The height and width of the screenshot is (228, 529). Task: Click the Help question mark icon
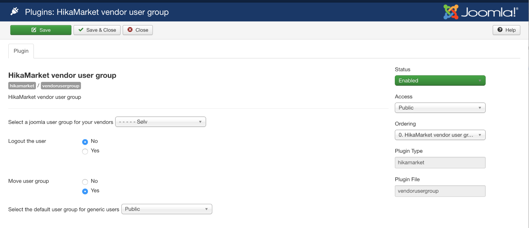(500, 30)
